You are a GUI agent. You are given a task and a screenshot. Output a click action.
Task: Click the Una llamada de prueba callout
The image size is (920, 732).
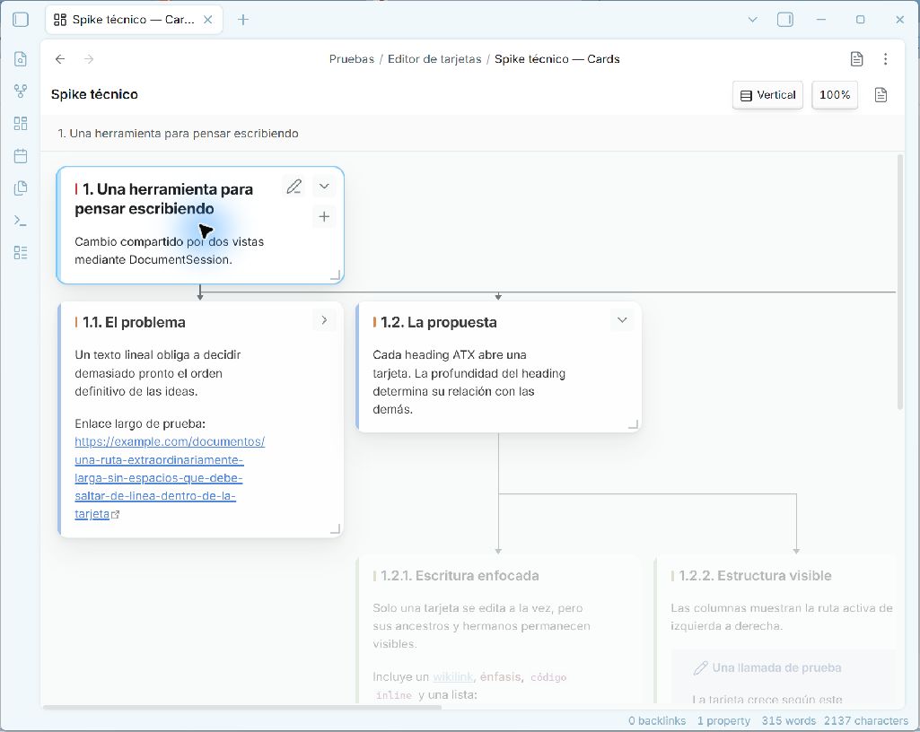coord(776,667)
